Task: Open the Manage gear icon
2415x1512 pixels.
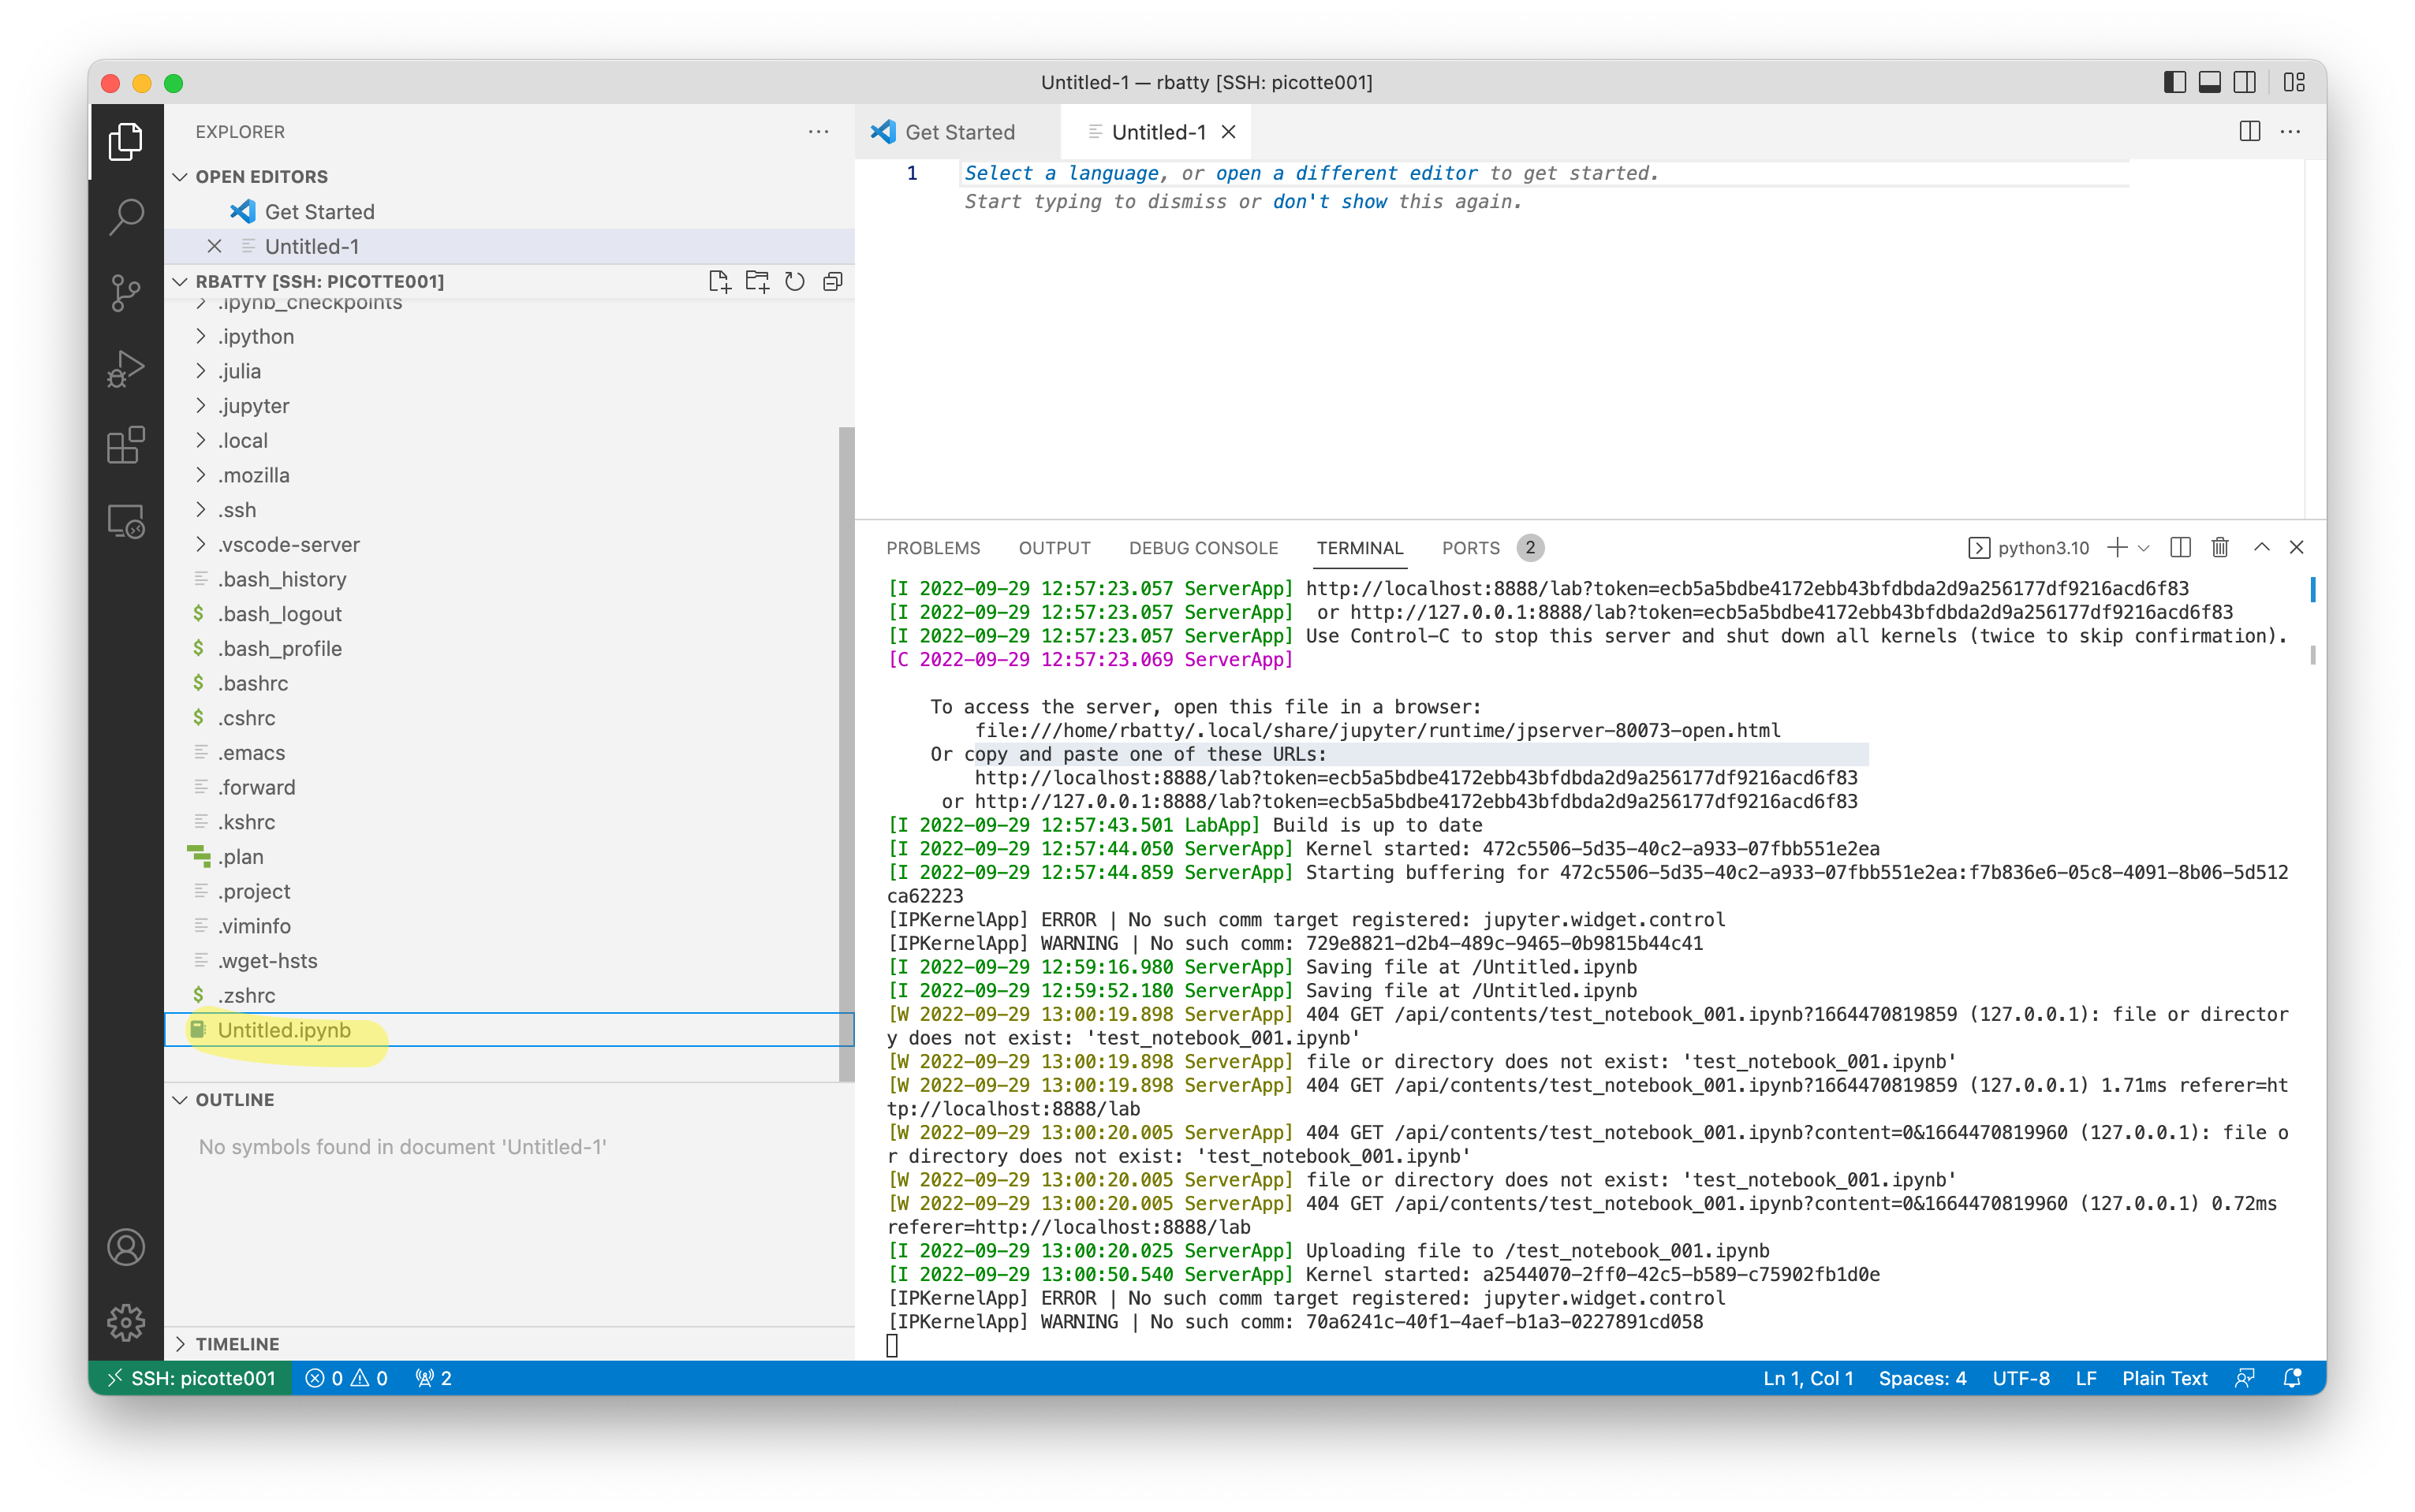Action: pos(125,1322)
